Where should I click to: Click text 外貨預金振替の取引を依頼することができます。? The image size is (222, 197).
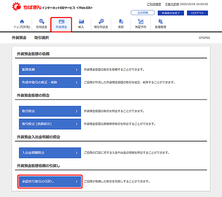(x=114, y=69)
